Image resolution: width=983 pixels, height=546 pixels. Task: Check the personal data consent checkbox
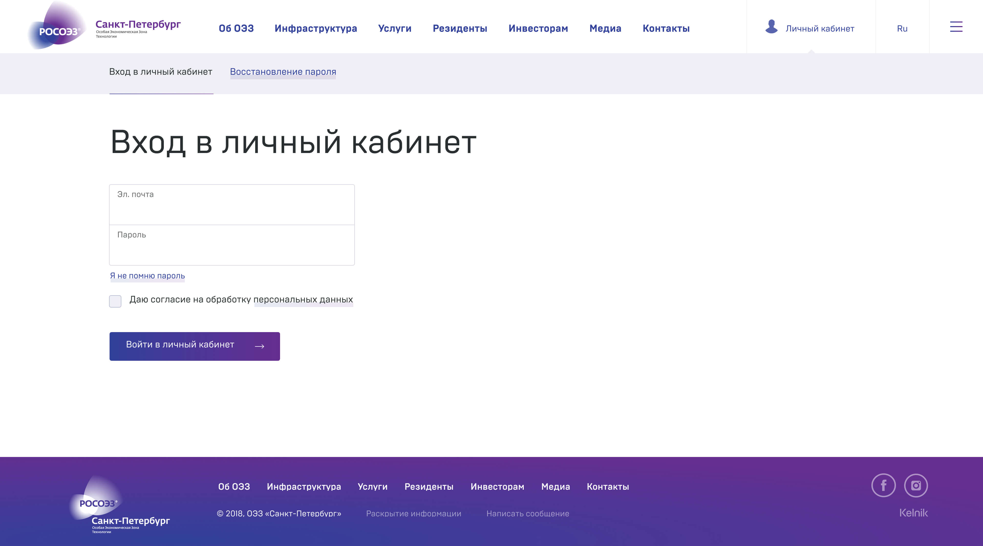pos(115,301)
